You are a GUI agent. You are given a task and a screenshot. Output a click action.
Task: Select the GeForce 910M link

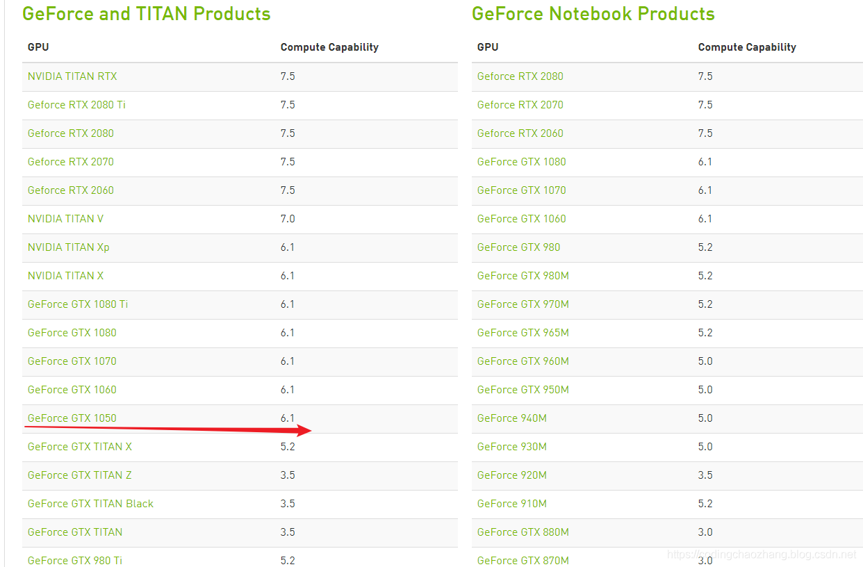click(511, 504)
